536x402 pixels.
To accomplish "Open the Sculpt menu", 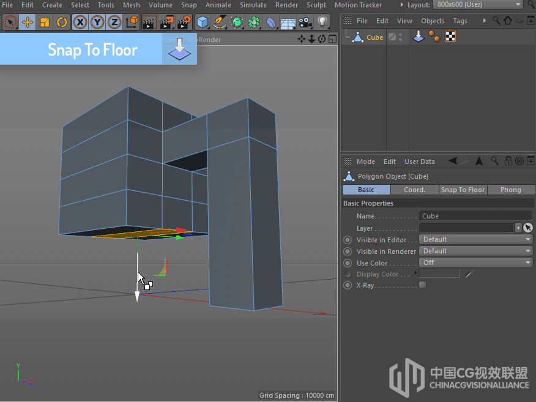I will 316,5.
